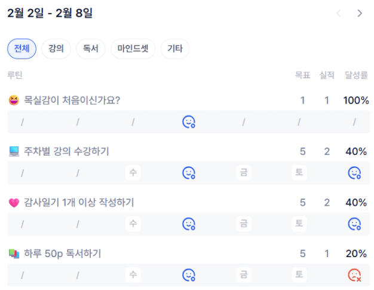Click the red failed face in 독서하기 row

tap(354, 275)
